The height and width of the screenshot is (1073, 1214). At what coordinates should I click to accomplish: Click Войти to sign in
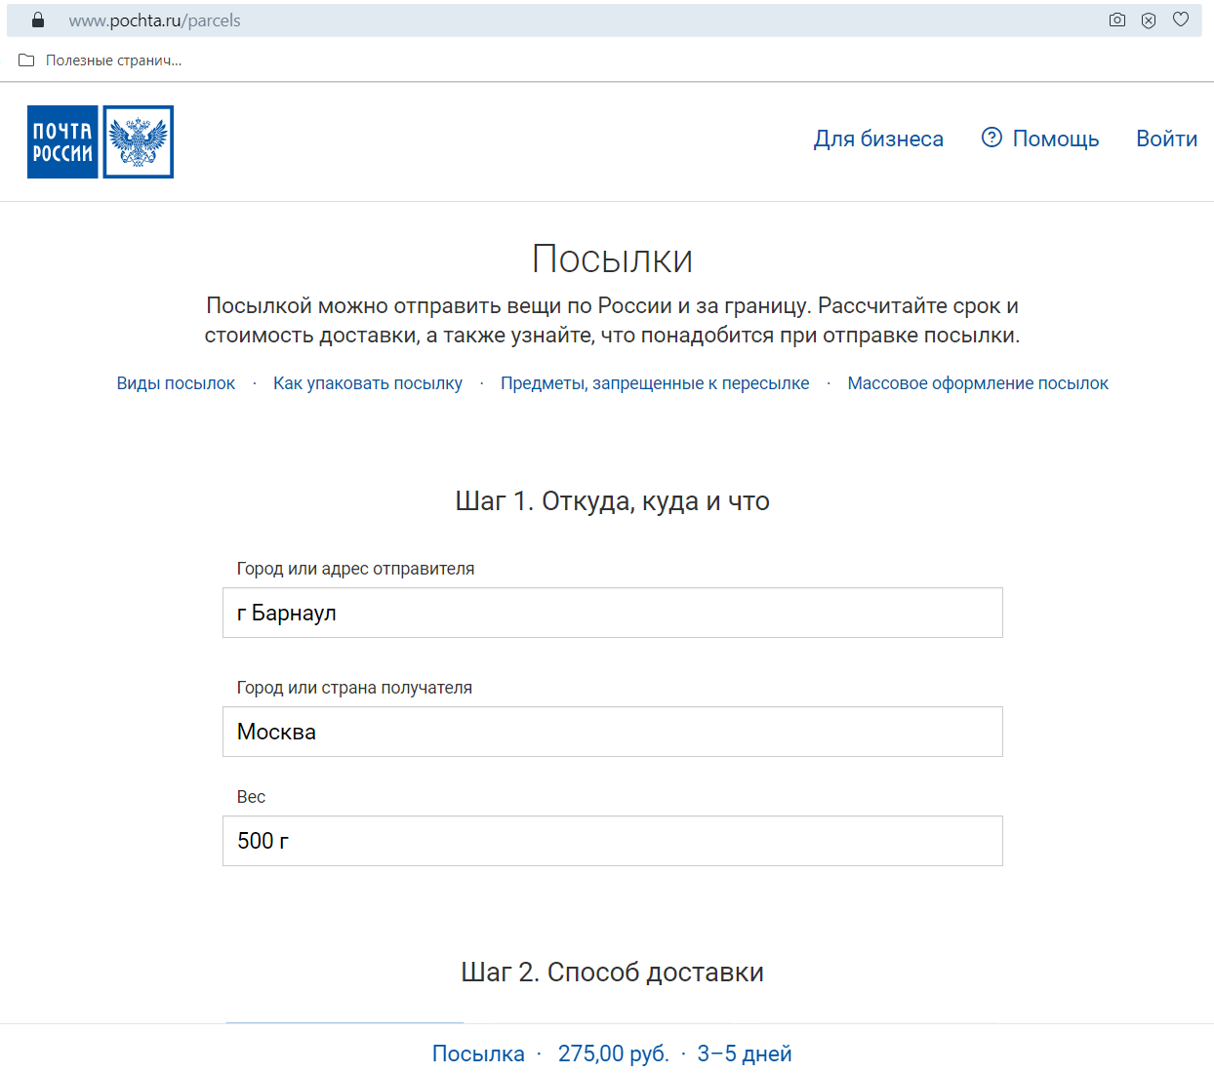[x=1166, y=139]
